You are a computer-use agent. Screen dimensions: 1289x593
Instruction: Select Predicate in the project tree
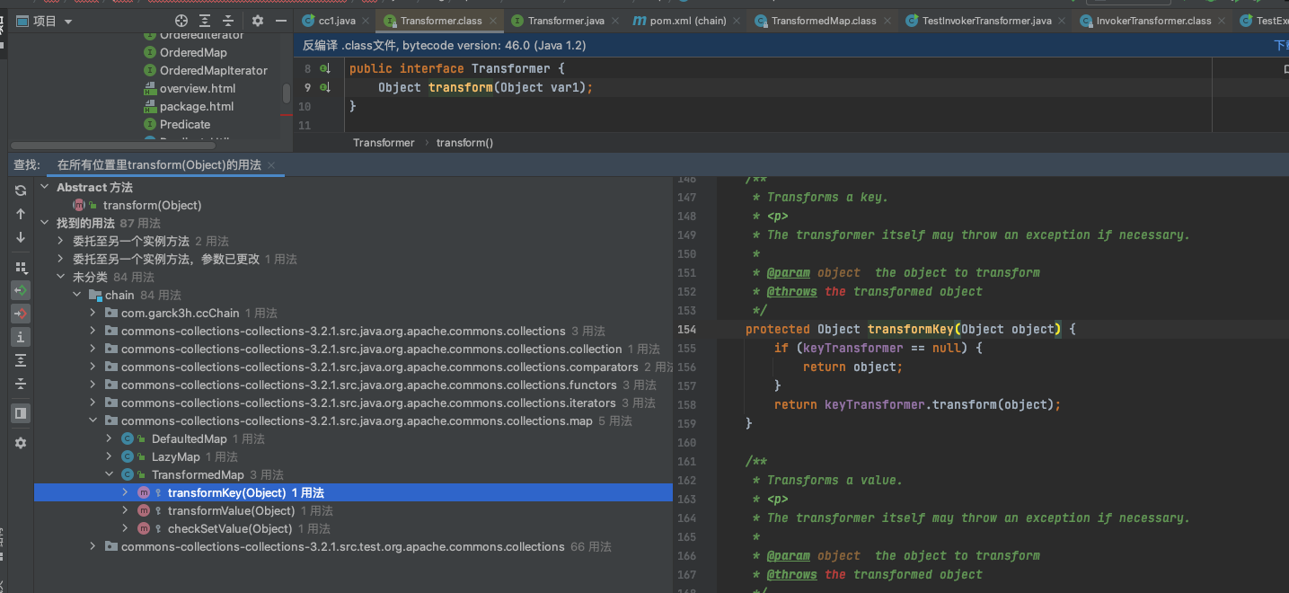(184, 124)
